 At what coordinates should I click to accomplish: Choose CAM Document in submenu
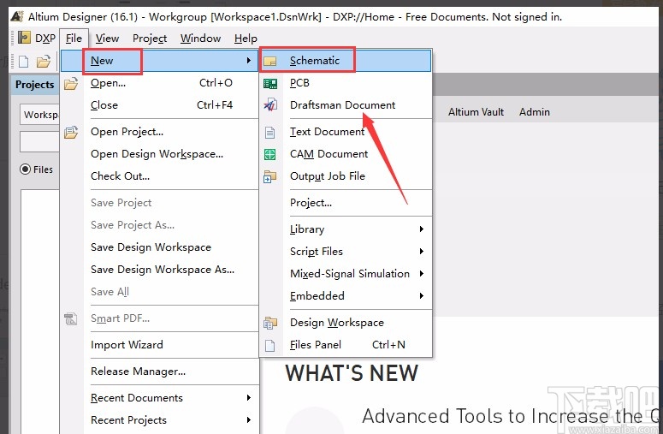[346, 154]
